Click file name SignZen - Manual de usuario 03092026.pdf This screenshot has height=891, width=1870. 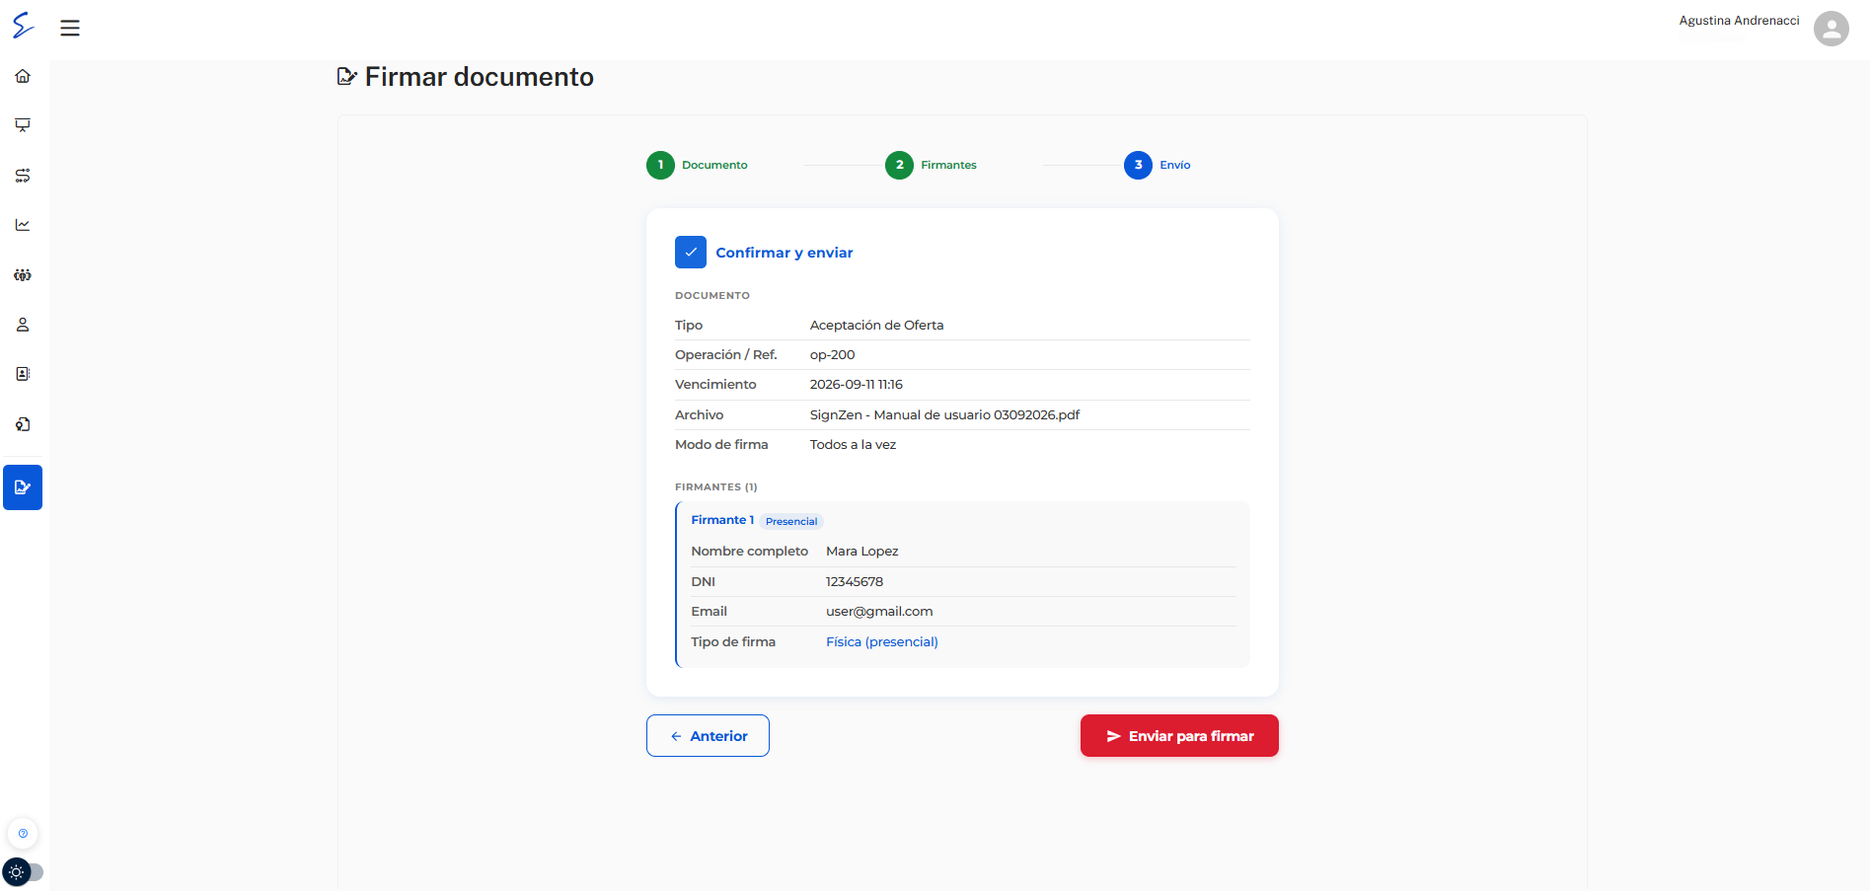(944, 414)
